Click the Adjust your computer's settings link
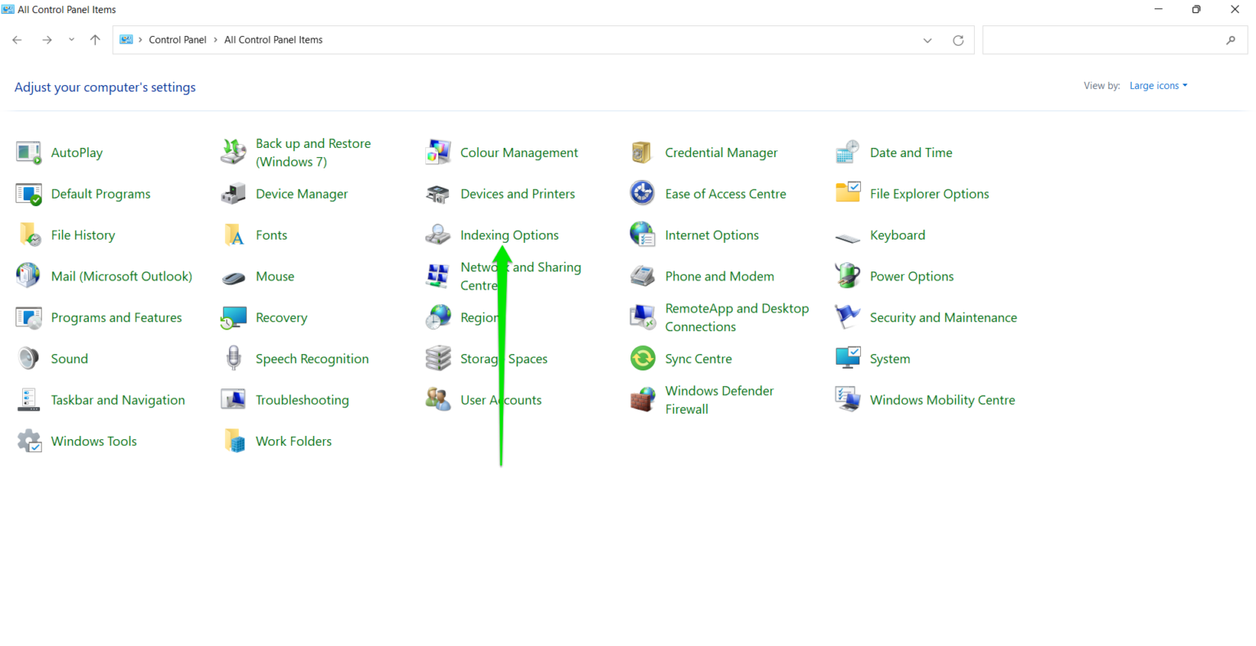The height and width of the screenshot is (646, 1256). tap(105, 87)
